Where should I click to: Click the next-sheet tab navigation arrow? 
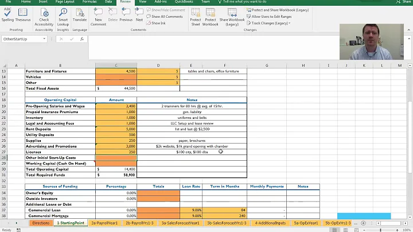tap(16, 223)
